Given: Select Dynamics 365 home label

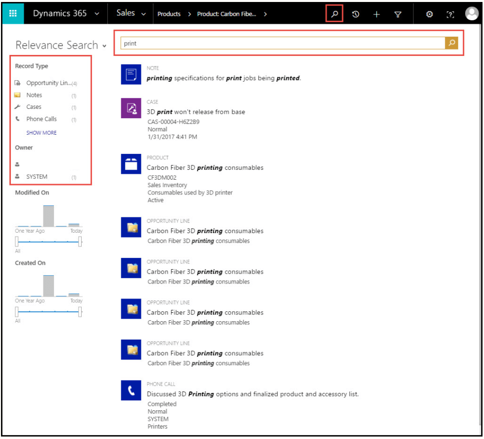Looking at the screenshot, I should (60, 13).
